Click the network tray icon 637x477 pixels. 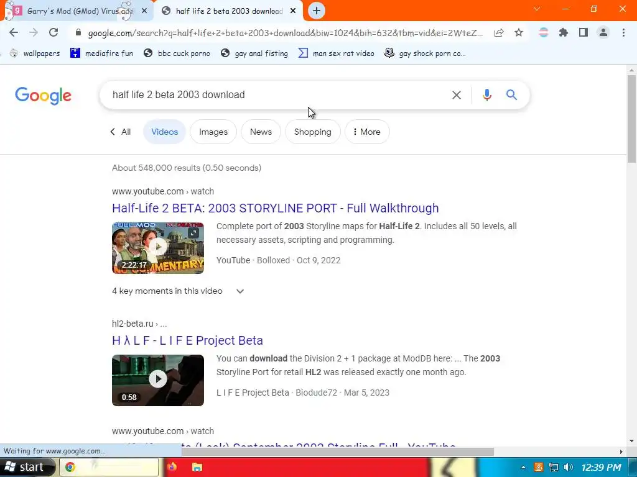[x=553, y=467]
